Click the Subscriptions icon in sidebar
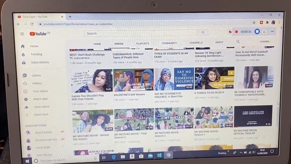The width and height of the screenshot is (291, 164). click(x=24, y=62)
